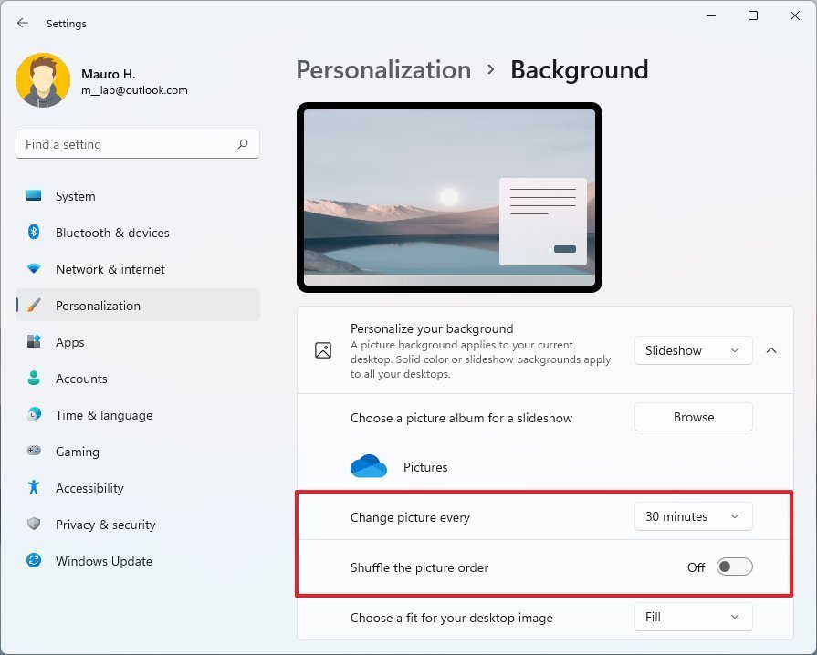
Task: Click Choose a fit for your desktop image
Action: (452, 618)
